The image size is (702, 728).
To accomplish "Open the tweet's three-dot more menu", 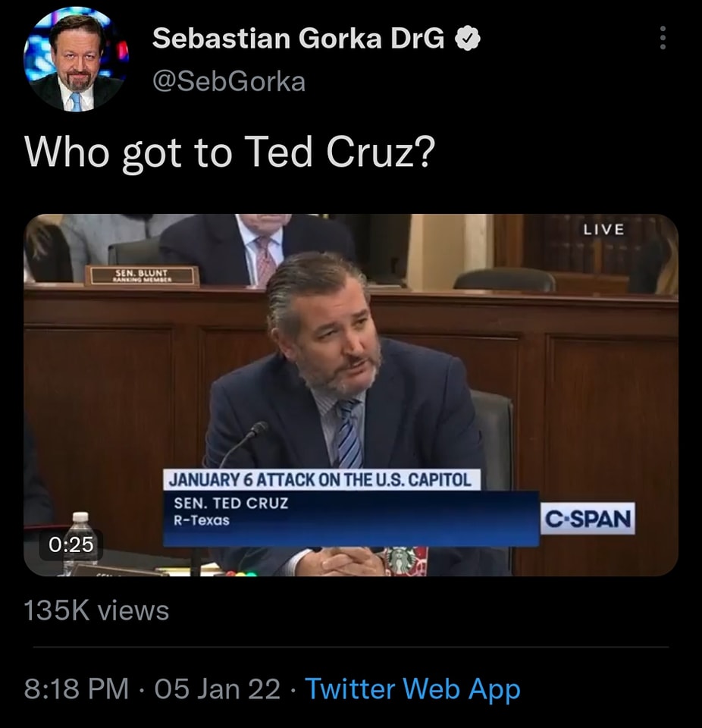I will tap(663, 38).
